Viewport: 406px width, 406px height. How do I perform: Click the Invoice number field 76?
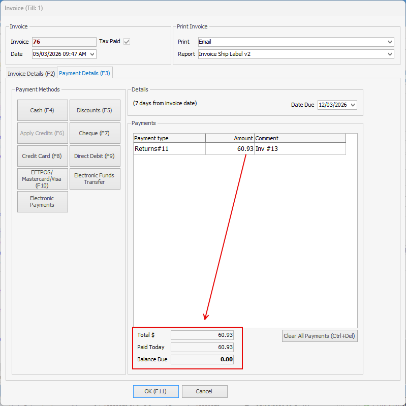(x=64, y=42)
